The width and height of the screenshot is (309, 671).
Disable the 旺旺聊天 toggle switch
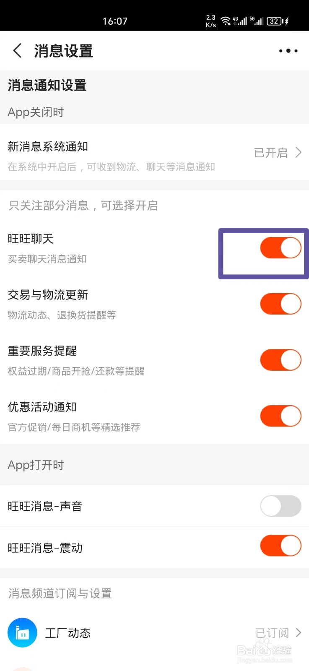click(280, 248)
